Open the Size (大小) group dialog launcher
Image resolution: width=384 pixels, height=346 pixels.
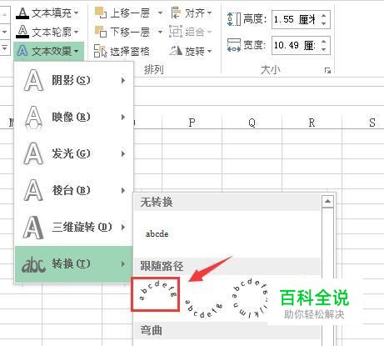(327, 70)
